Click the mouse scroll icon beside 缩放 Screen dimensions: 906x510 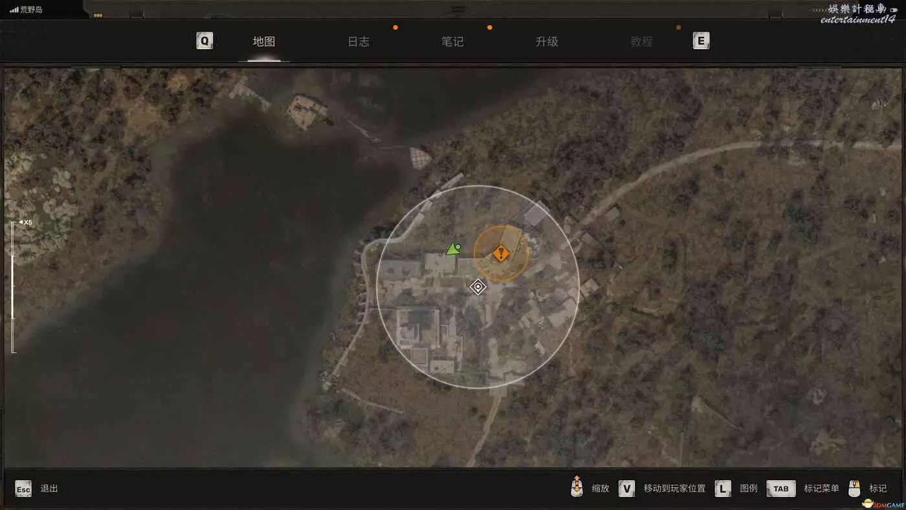pos(577,487)
